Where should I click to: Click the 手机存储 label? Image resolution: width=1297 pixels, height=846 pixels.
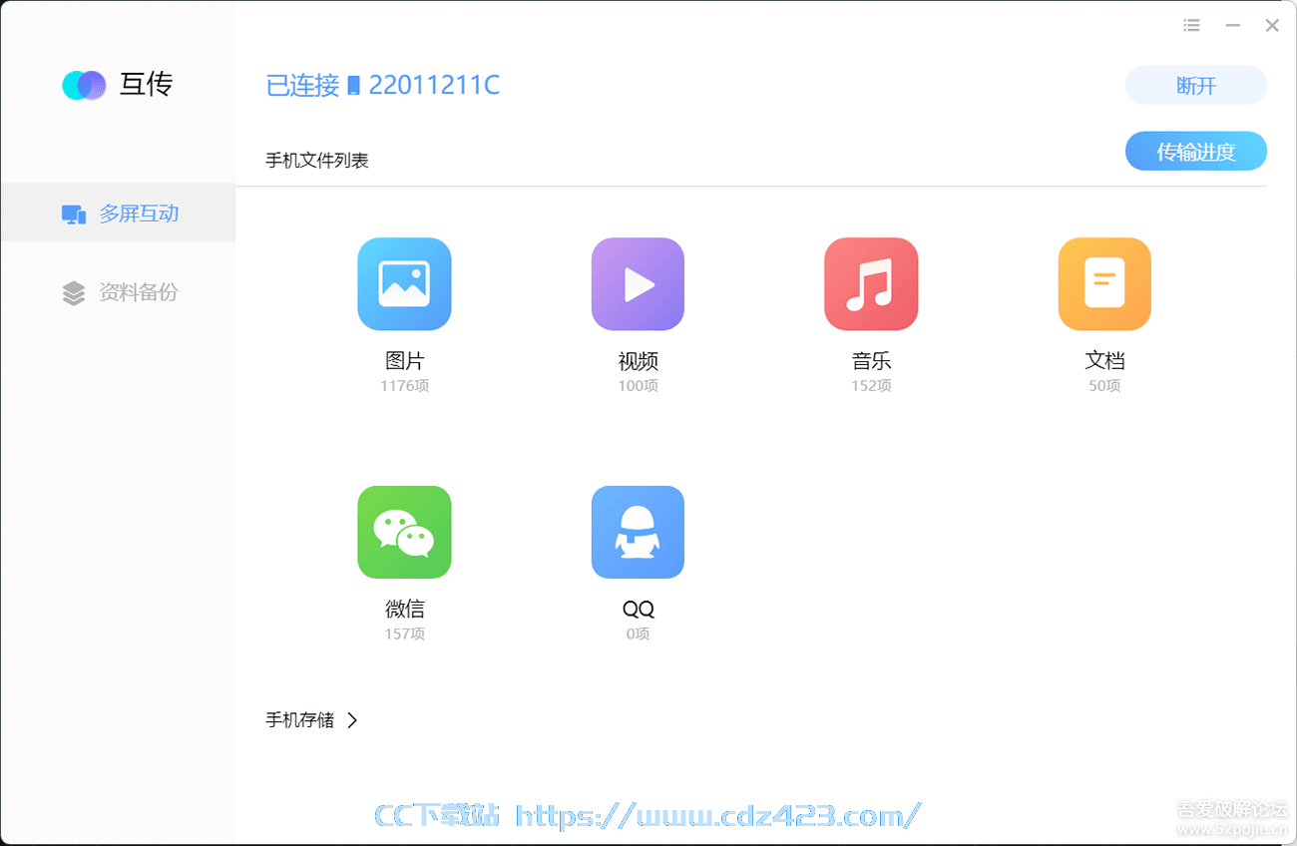[x=299, y=720]
